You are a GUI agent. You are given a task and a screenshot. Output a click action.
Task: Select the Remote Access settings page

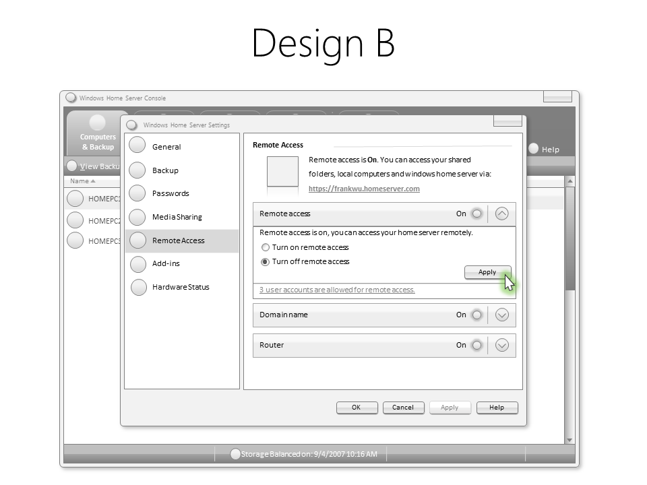182,241
